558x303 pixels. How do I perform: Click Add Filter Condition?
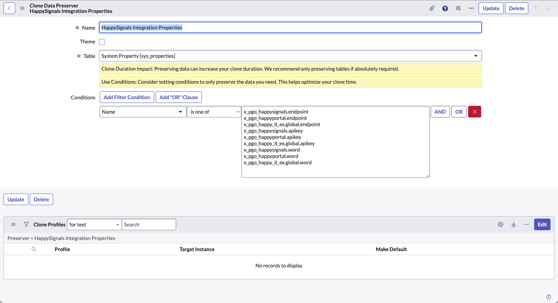pos(127,97)
